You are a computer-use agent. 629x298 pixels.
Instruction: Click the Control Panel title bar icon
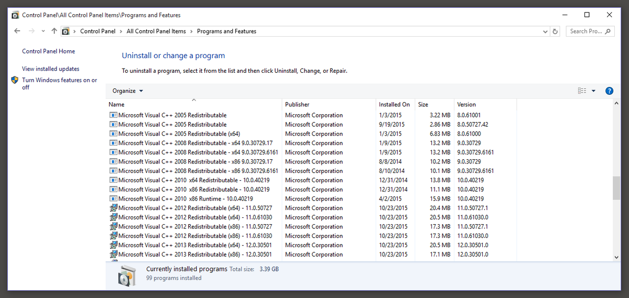click(15, 15)
